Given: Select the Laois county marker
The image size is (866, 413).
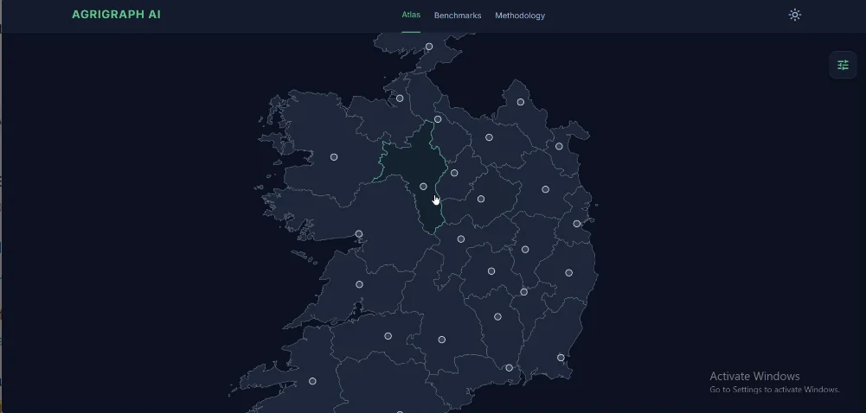Looking at the screenshot, I should pyautogui.click(x=491, y=271).
